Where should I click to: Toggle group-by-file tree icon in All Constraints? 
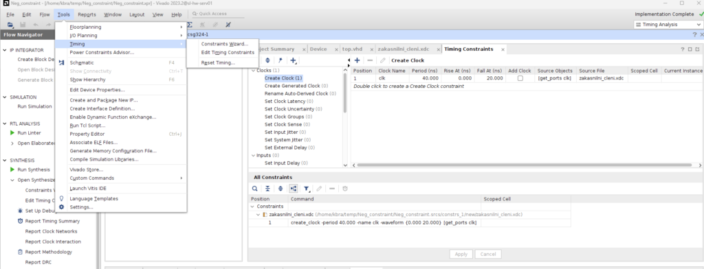coord(293,189)
